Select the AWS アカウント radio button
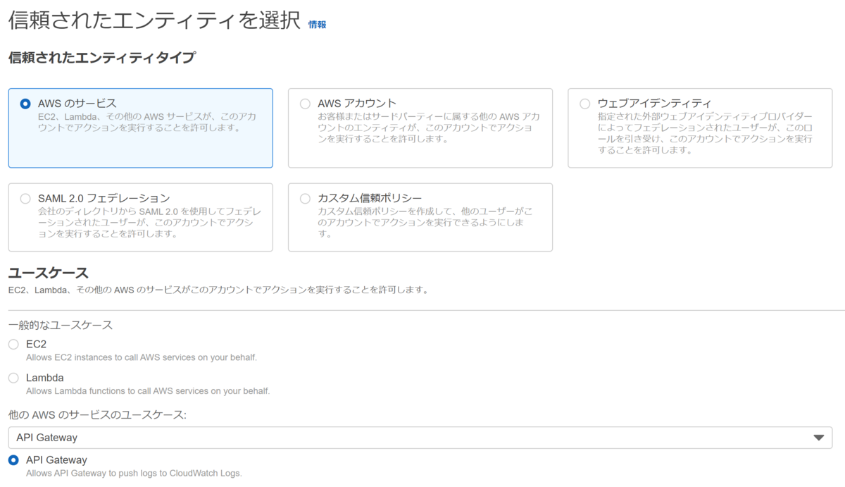The height and width of the screenshot is (487, 845). [x=305, y=104]
